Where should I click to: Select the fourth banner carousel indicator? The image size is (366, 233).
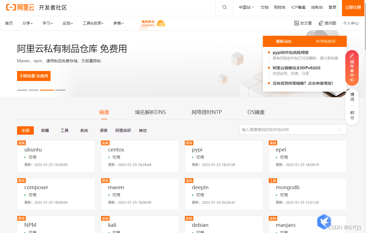pos(60,90)
